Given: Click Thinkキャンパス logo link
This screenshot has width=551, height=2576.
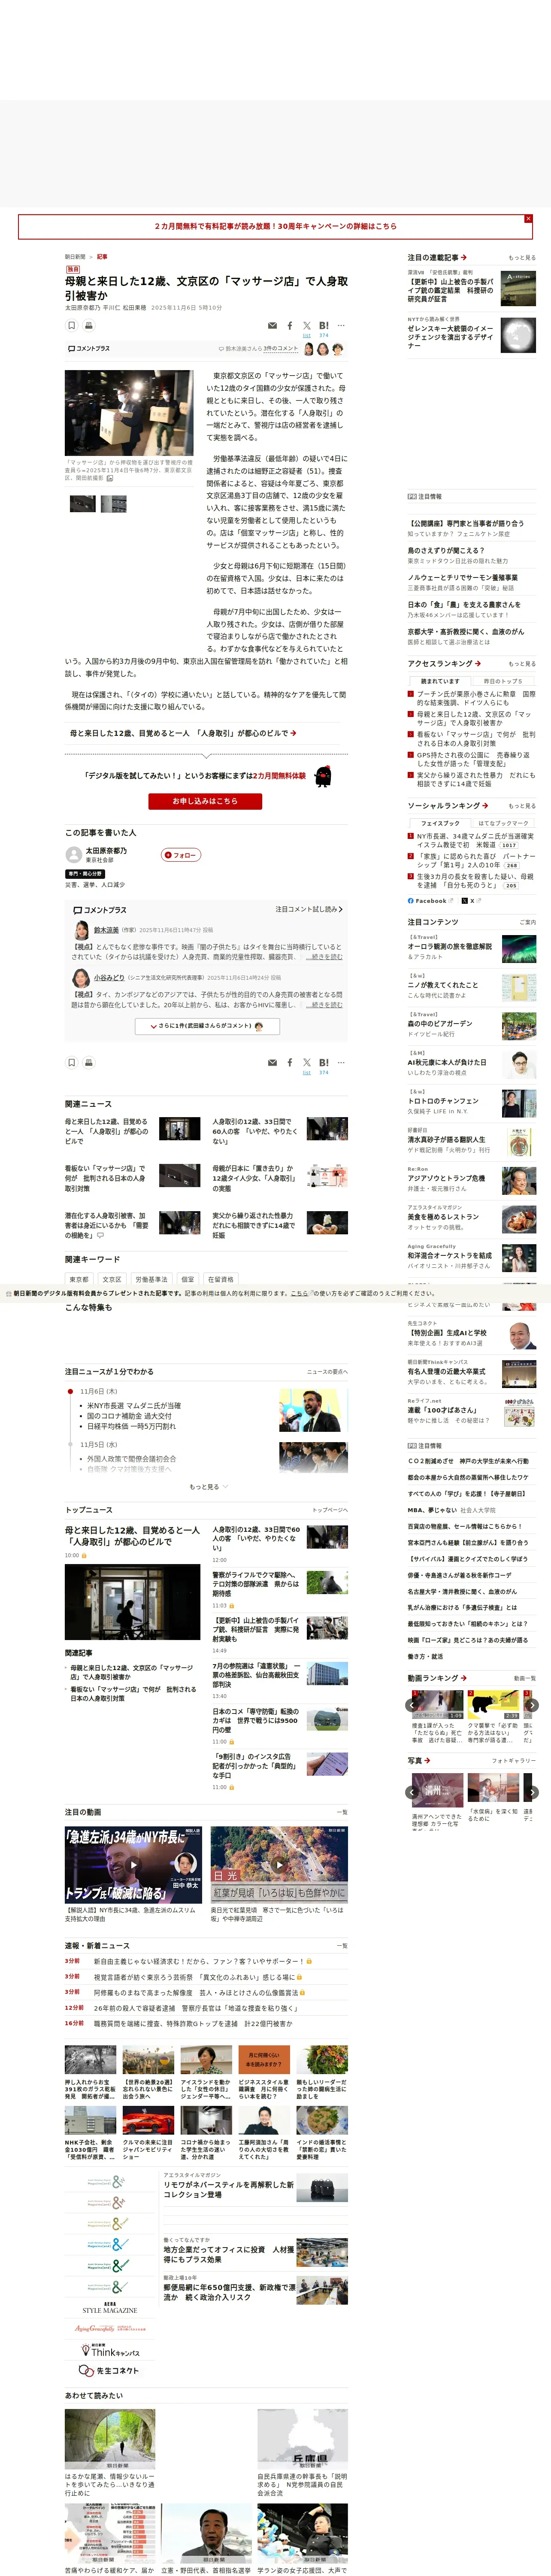Looking at the screenshot, I should 110,2350.
